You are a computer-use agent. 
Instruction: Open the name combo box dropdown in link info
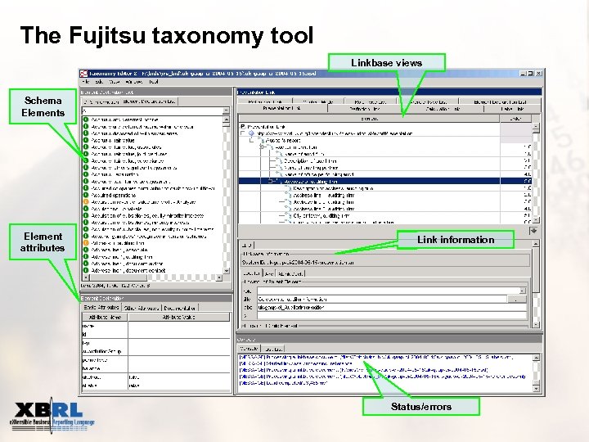(x=523, y=291)
